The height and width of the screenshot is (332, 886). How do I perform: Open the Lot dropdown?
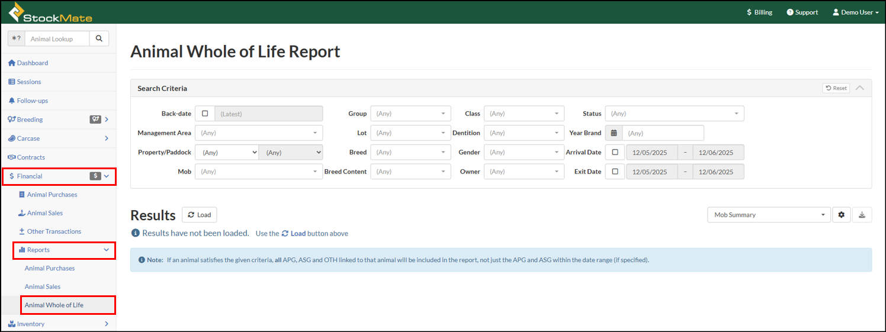[x=410, y=133]
